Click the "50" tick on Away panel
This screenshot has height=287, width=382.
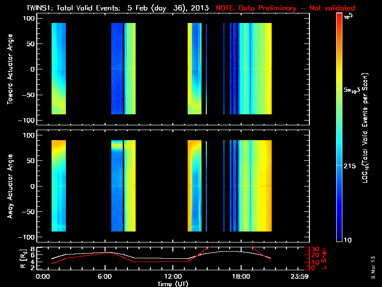point(31,161)
